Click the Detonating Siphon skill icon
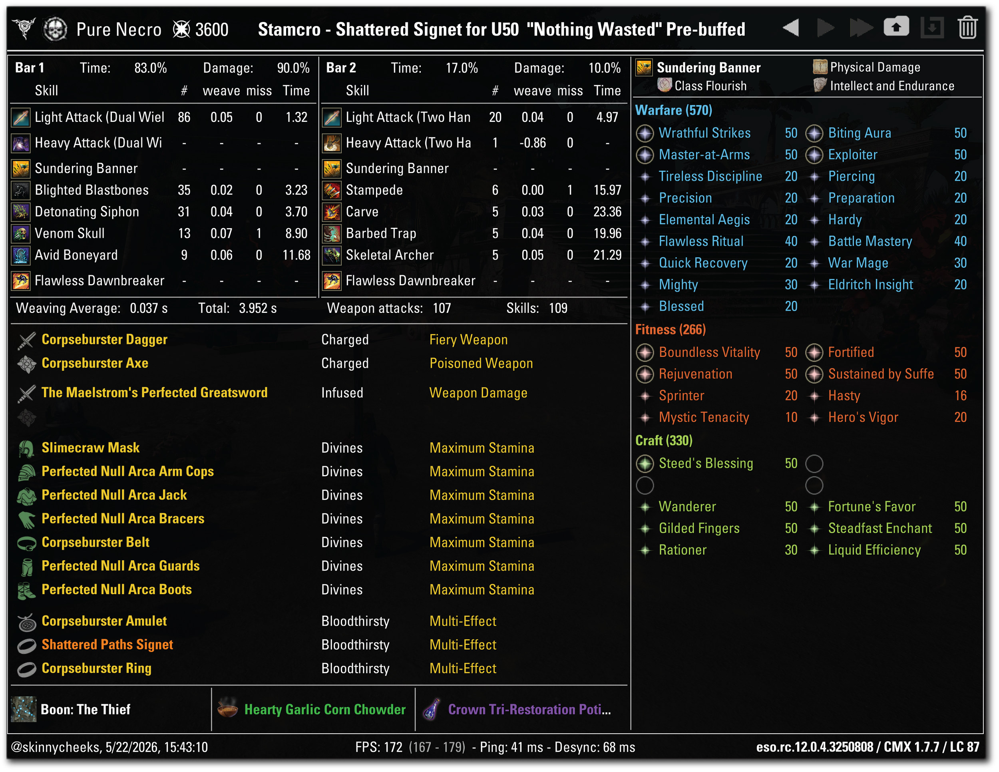999x772 pixels. [21, 212]
